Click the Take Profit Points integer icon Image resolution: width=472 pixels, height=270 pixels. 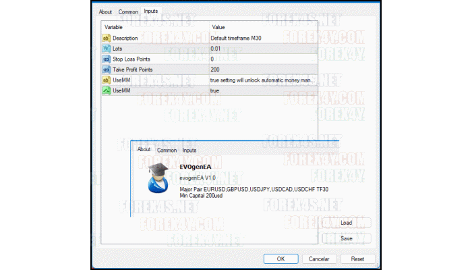point(106,70)
